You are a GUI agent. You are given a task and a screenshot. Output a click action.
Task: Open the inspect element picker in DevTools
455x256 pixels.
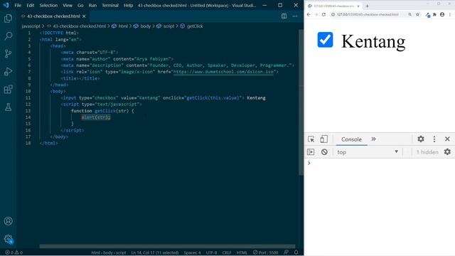(311, 139)
